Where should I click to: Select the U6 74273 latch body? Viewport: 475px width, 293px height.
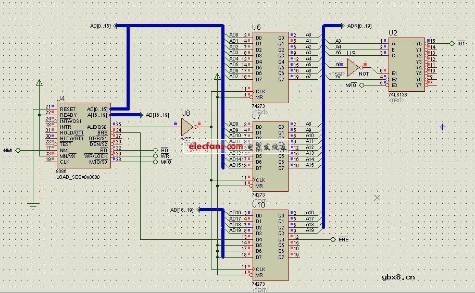270,67
